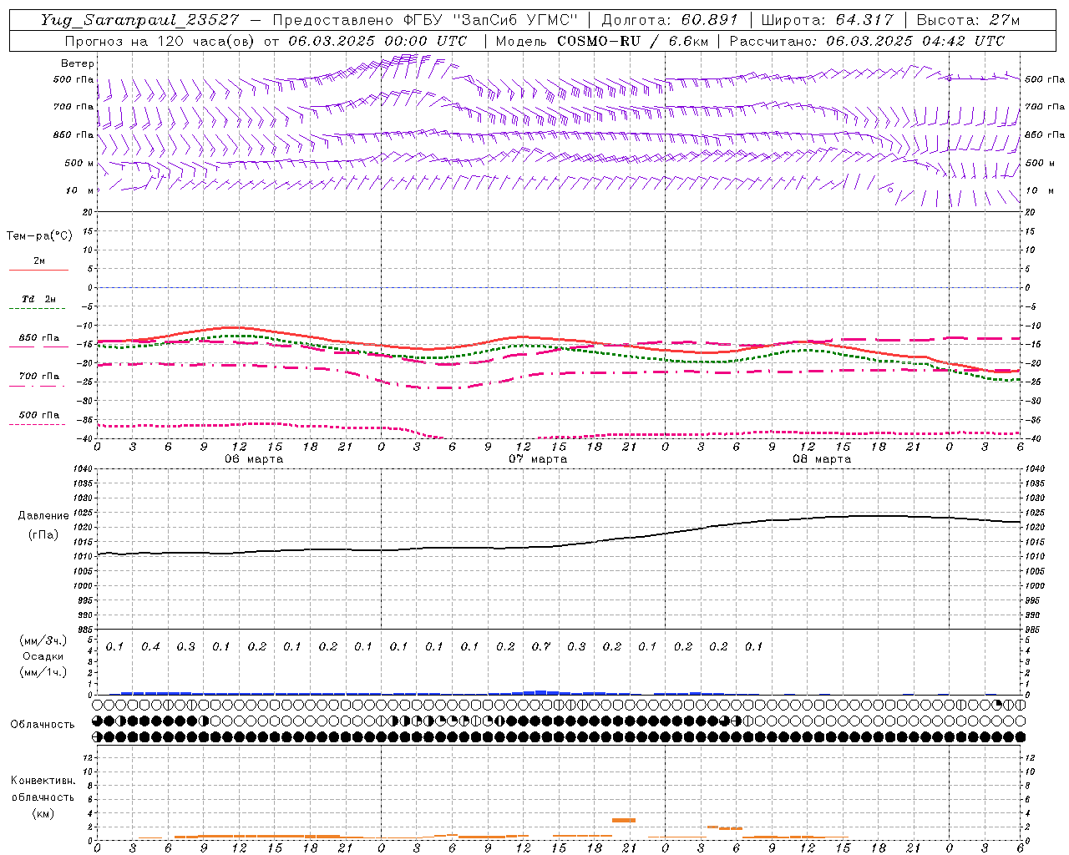This screenshot has width=1069, height=855.
Task: Click the station title Yug_Saranpaul_23527
Action: click(x=142, y=20)
